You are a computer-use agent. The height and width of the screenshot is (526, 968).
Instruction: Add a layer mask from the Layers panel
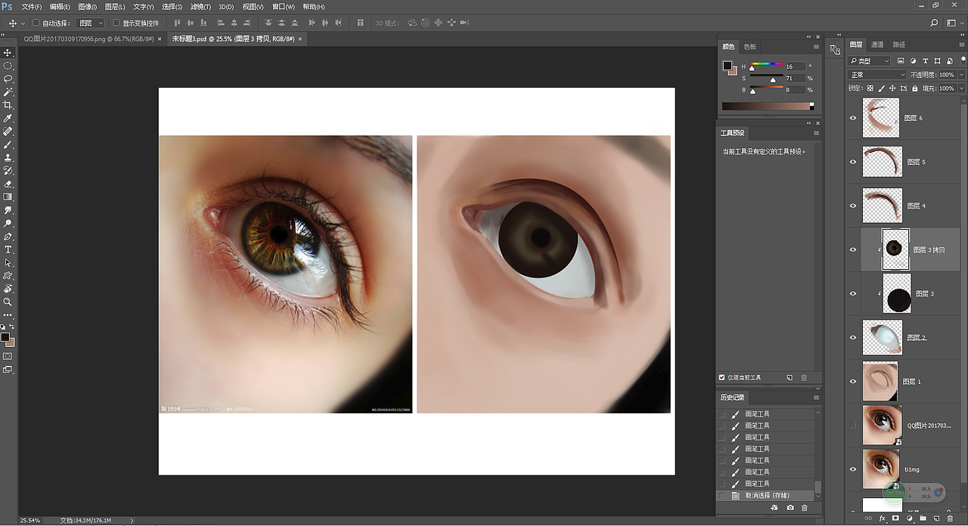click(895, 519)
